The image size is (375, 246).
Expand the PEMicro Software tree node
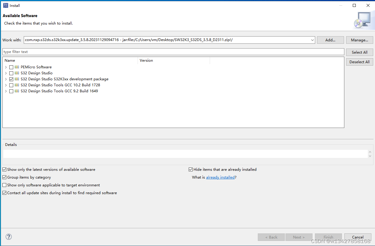pos(6,67)
